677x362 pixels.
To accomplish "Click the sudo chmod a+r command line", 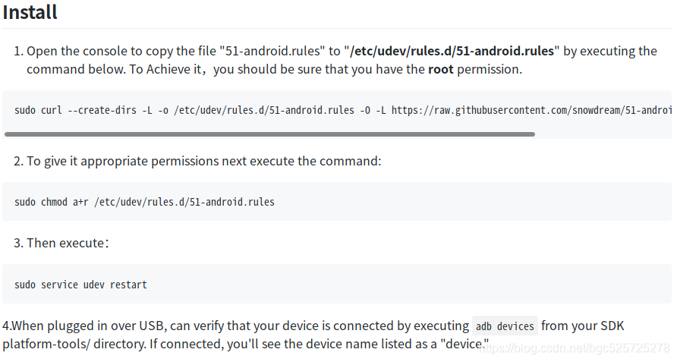I will point(144,202).
